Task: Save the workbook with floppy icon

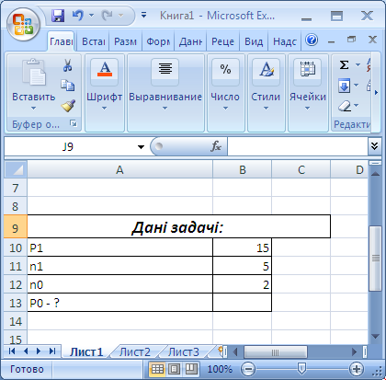Action: coord(58,16)
